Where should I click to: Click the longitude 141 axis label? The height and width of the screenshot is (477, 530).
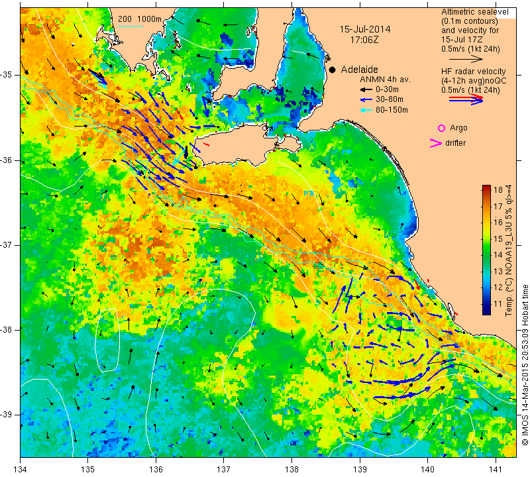[x=496, y=470]
